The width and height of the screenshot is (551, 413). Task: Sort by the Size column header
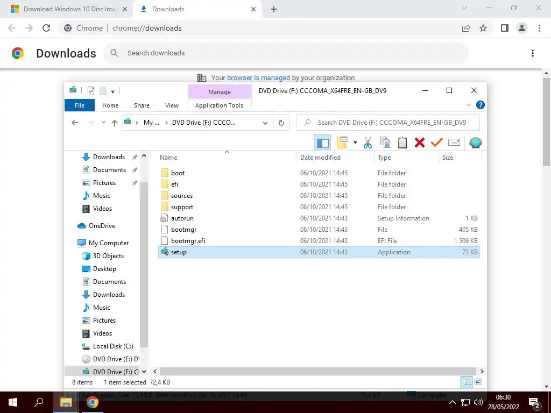pos(460,158)
